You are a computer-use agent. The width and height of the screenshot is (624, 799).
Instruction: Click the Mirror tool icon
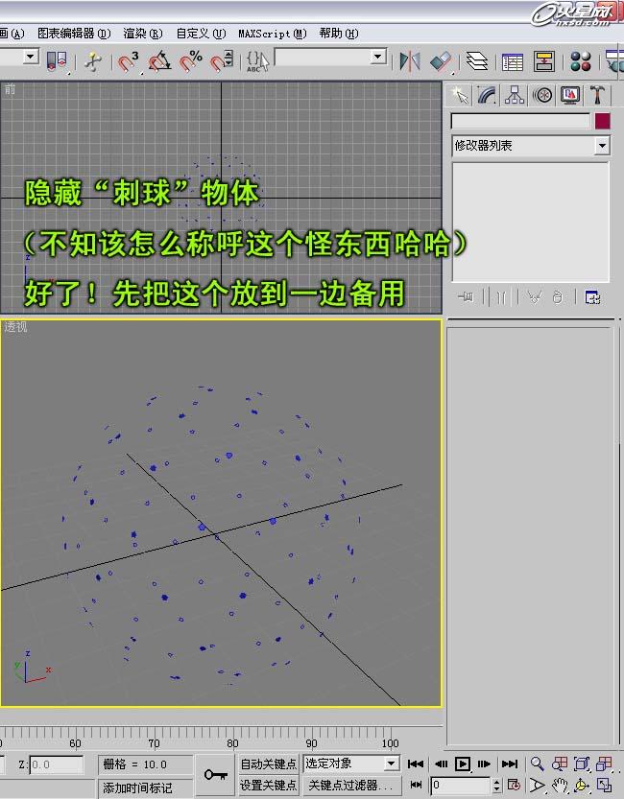click(410, 61)
